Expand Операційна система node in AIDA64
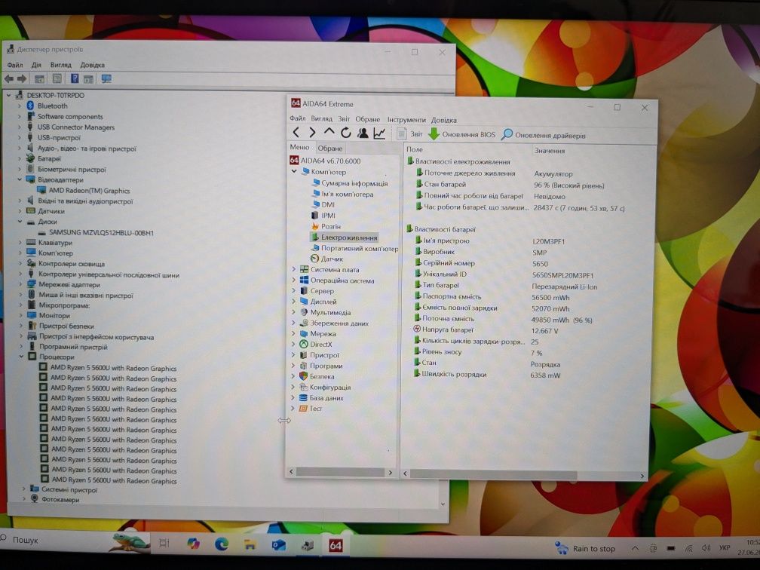This screenshot has height=570, width=760. pos(293,280)
